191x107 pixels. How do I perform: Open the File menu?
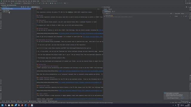(4, 1)
